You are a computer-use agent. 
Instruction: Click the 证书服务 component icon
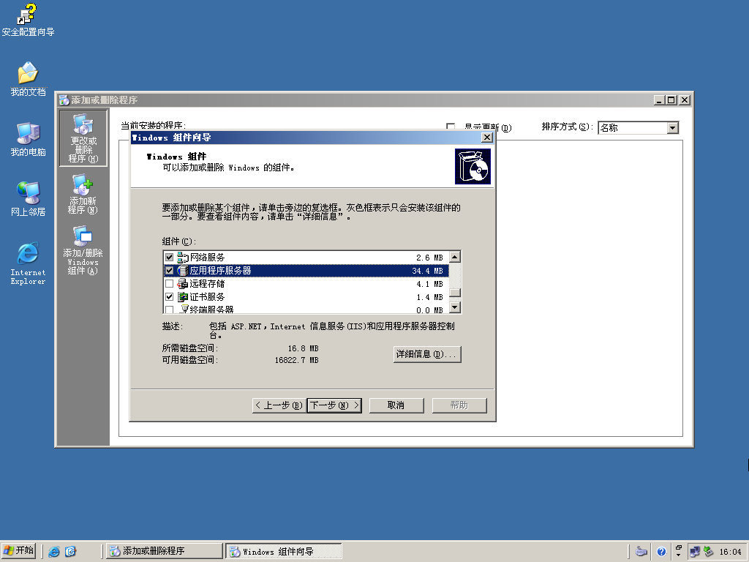182,297
